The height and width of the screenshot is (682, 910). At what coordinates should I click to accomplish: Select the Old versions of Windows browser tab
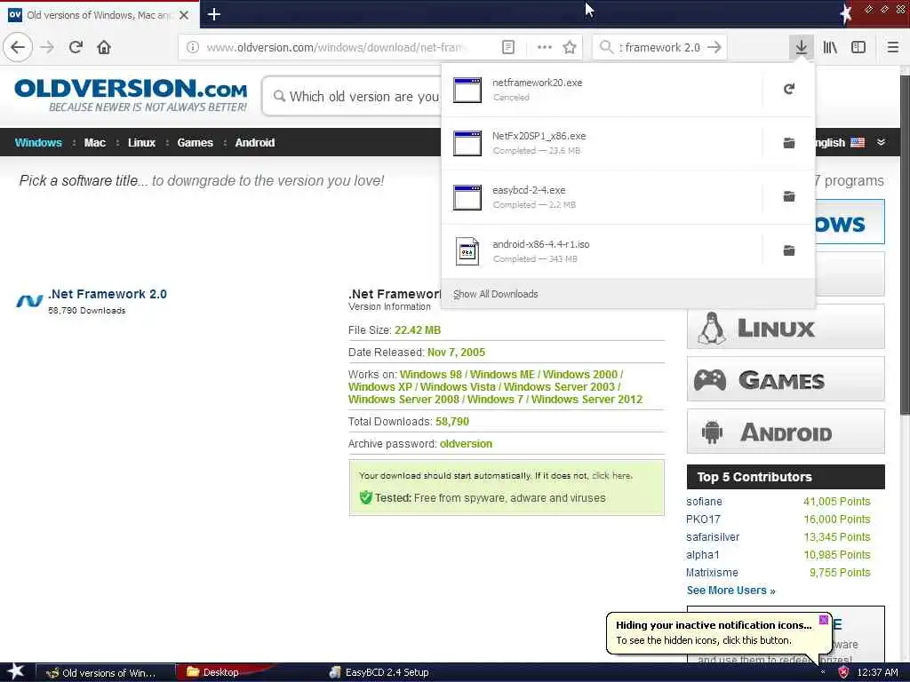[100, 15]
